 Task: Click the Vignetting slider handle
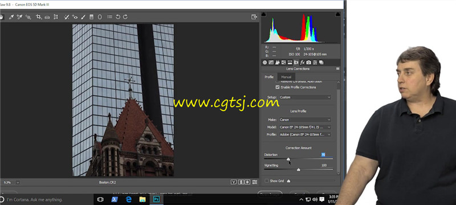[298, 170]
